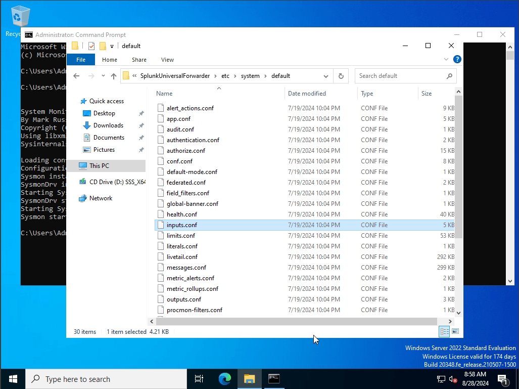Click the pin icon next to Pictures
The width and height of the screenshot is (519, 389).
click(141, 150)
